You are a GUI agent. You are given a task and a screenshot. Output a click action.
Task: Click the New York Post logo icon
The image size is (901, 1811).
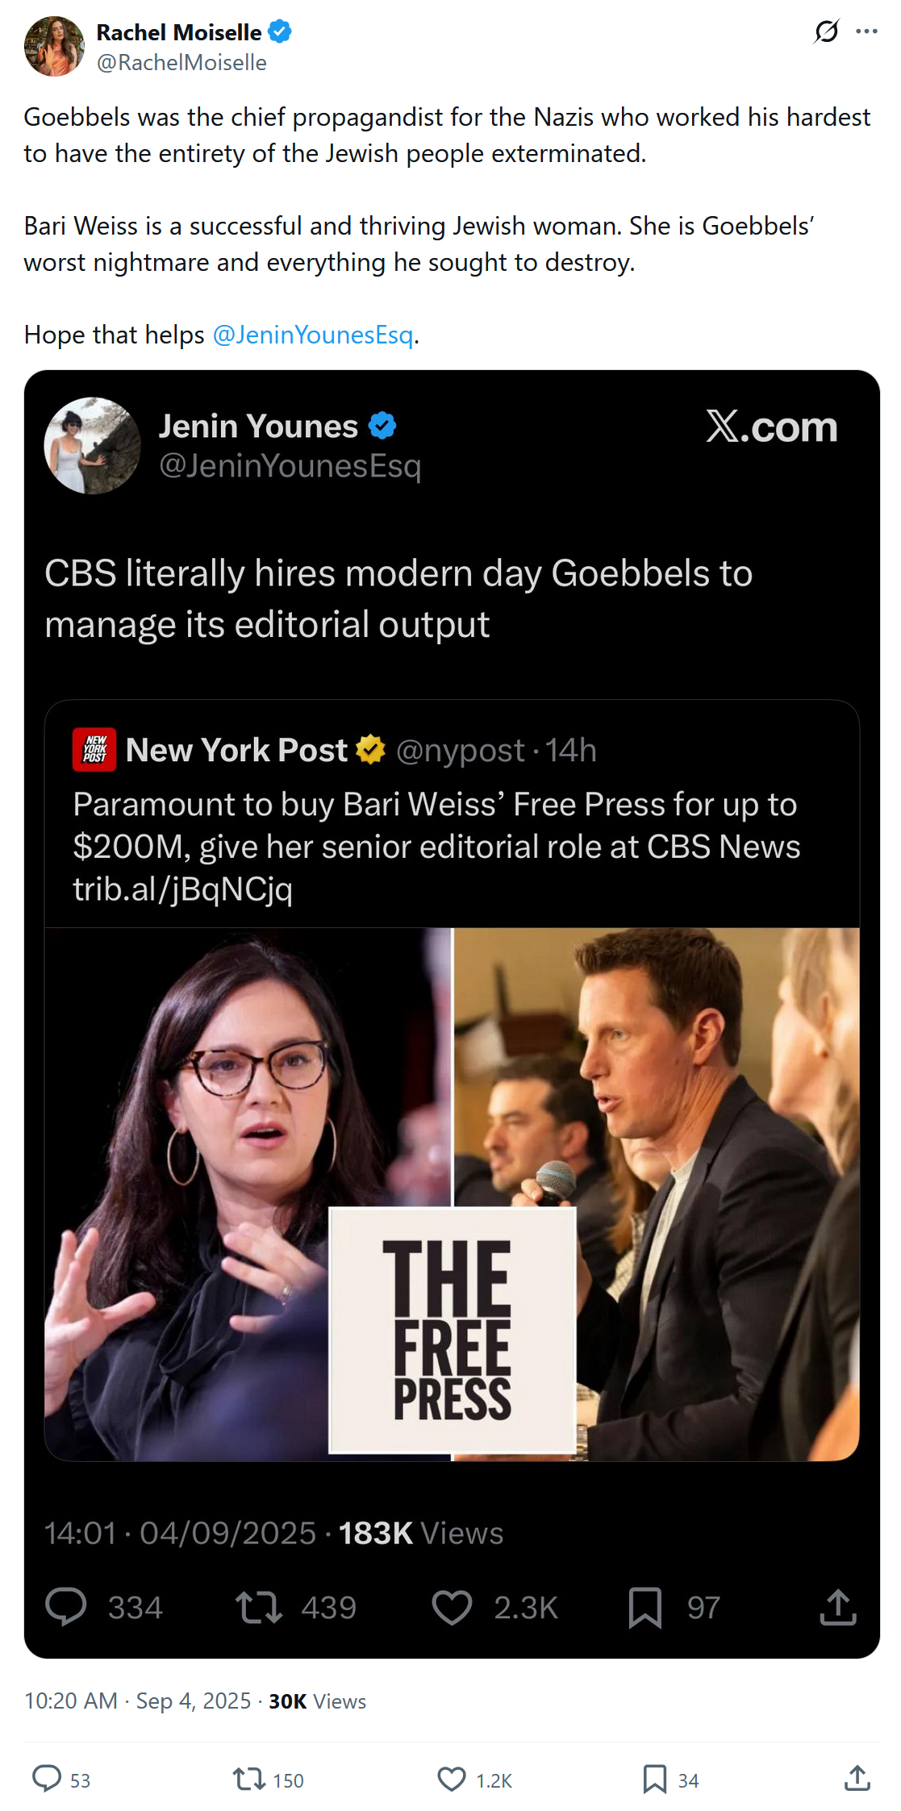click(x=94, y=750)
